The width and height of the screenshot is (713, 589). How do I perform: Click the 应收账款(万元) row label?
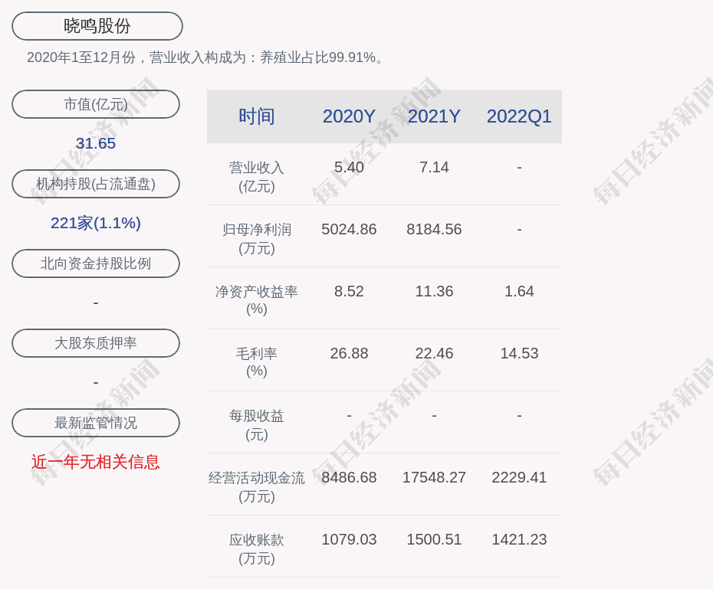[257, 549]
